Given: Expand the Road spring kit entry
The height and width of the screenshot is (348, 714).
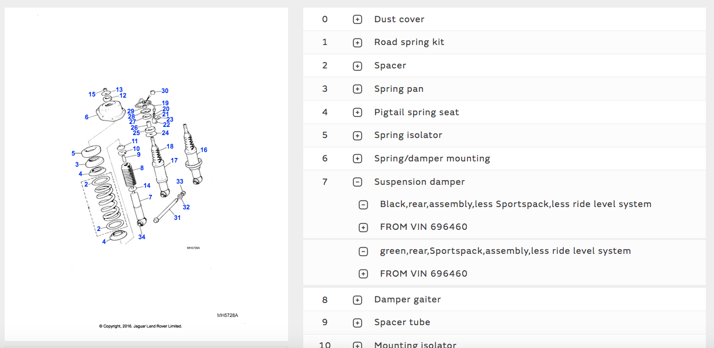Looking at the screenshot, I should coord(358,43).
